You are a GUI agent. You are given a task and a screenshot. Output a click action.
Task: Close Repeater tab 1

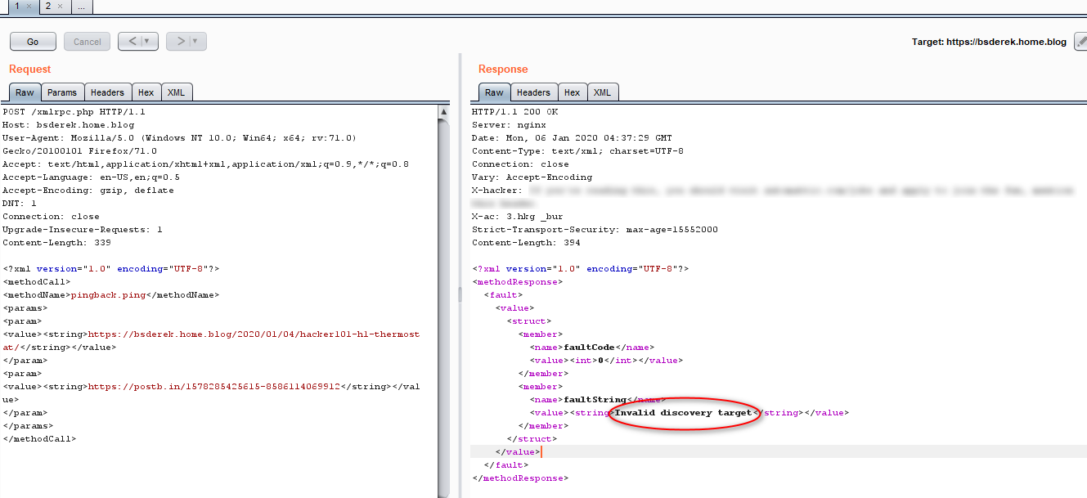pos(29,7)
